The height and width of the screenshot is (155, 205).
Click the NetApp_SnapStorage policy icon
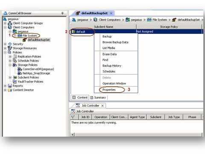coord(20,73)
